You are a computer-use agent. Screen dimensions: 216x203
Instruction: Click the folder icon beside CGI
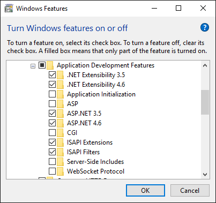point(60,133)
